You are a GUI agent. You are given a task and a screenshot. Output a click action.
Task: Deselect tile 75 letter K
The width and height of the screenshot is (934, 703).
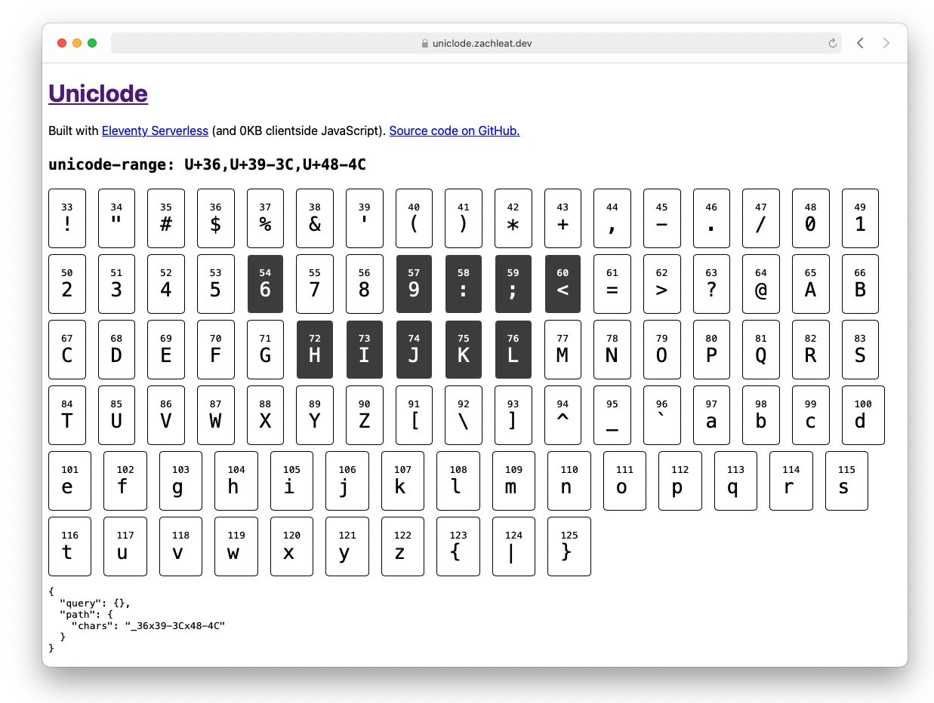(464, 349)
